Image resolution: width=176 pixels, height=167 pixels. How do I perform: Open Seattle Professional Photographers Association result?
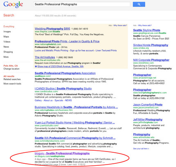click(65, 73)
